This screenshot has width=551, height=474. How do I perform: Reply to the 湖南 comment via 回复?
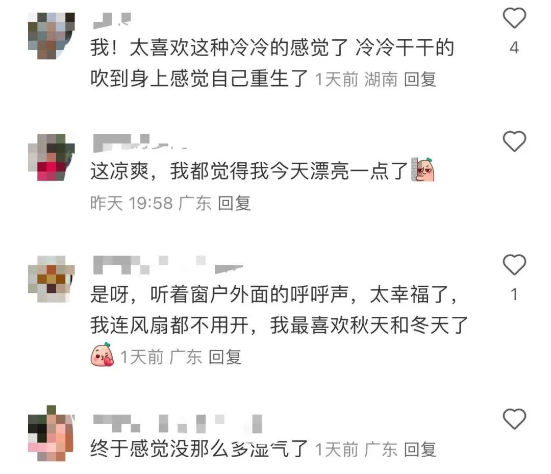420,79
